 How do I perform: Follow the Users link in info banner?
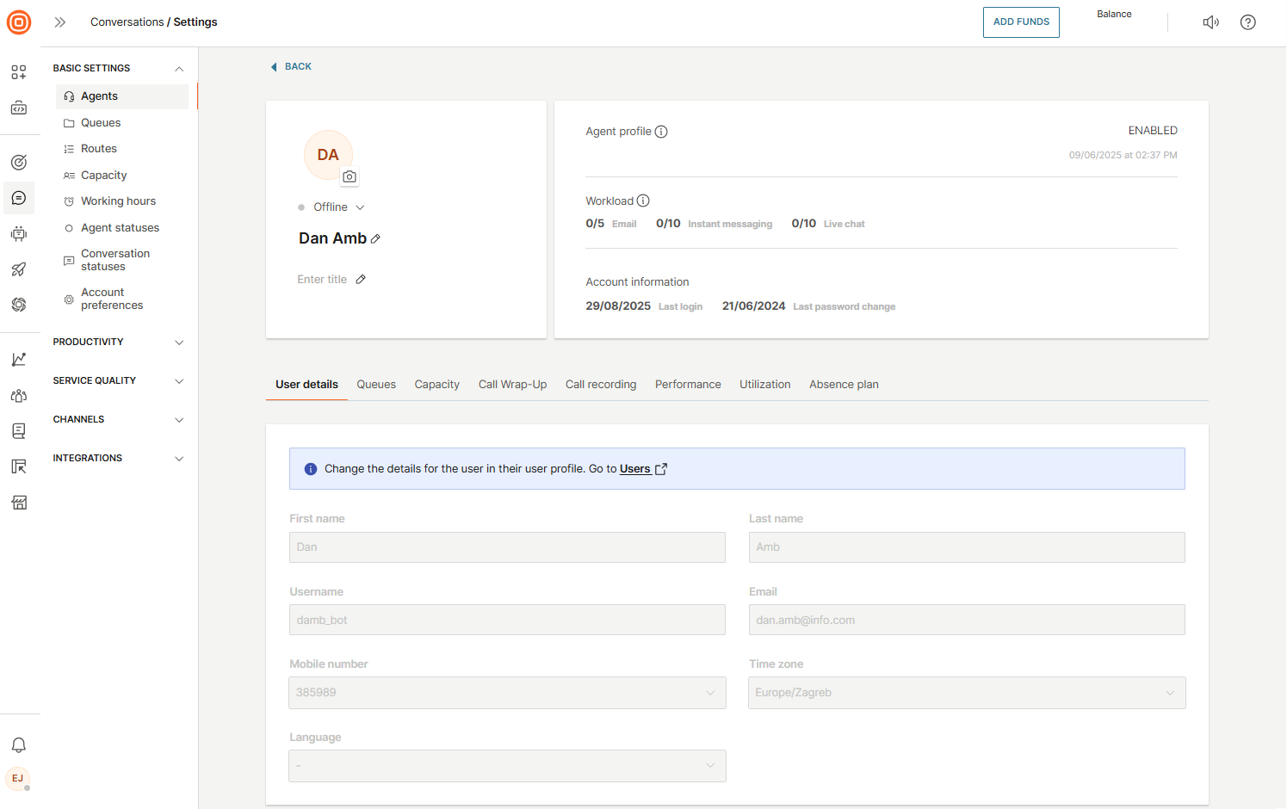[x=635, y=469]
